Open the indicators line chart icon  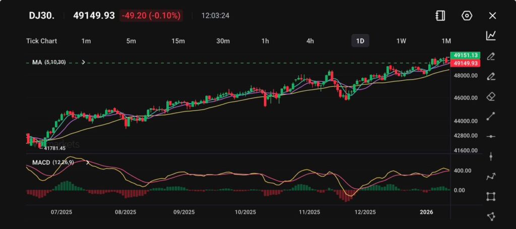[491, 35]
